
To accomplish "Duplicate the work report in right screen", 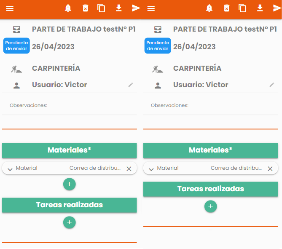I will coord(242,8).
